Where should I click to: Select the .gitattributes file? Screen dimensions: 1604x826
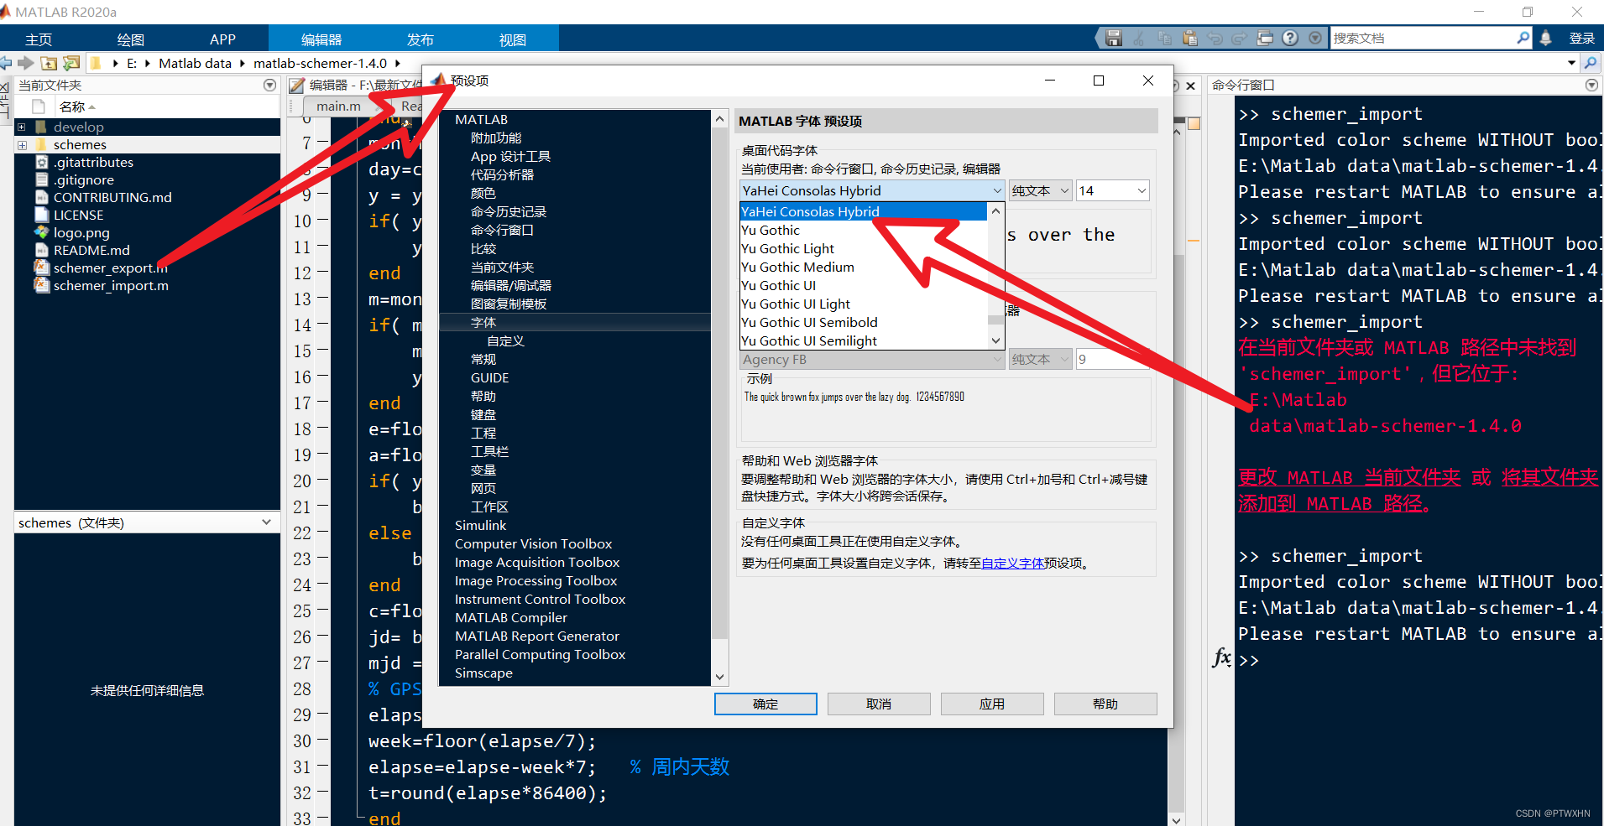[x=93, y=163]
